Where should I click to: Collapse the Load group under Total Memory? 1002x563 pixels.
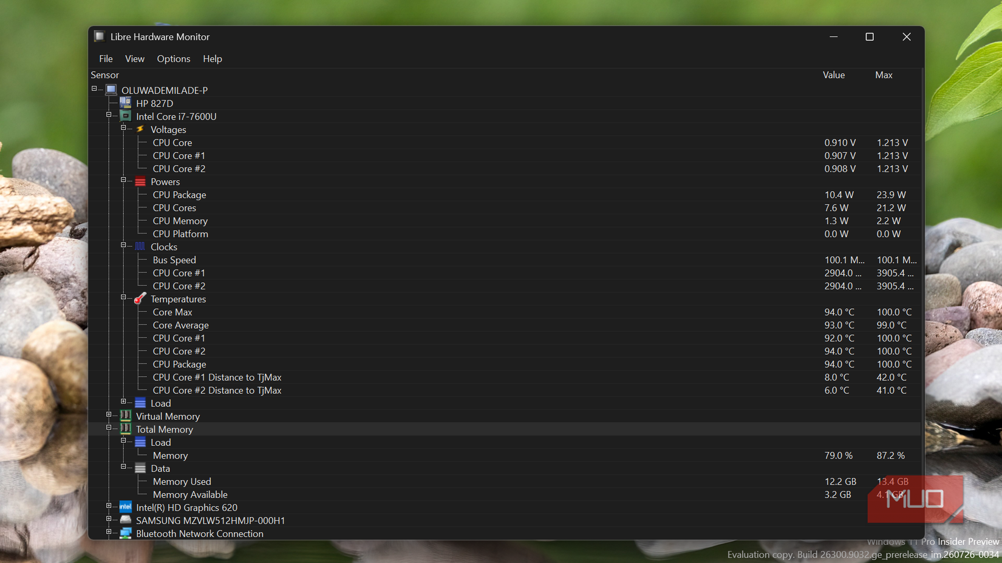tap(123, 441)
